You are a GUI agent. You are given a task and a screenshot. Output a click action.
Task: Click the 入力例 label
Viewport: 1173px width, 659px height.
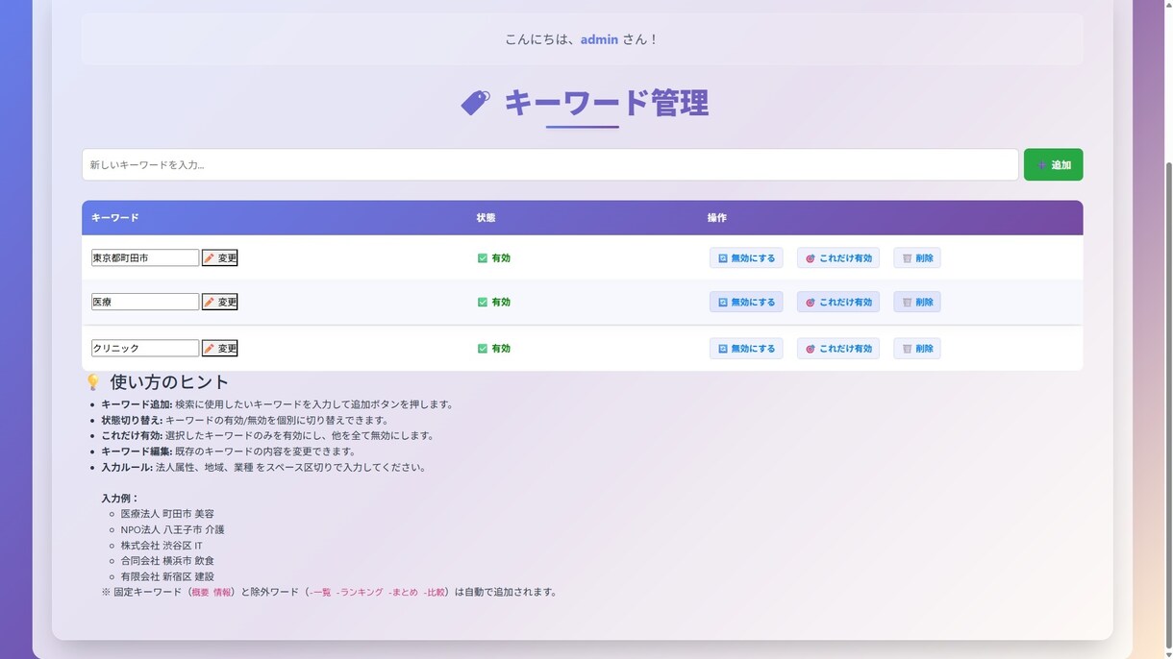[120, 499]
